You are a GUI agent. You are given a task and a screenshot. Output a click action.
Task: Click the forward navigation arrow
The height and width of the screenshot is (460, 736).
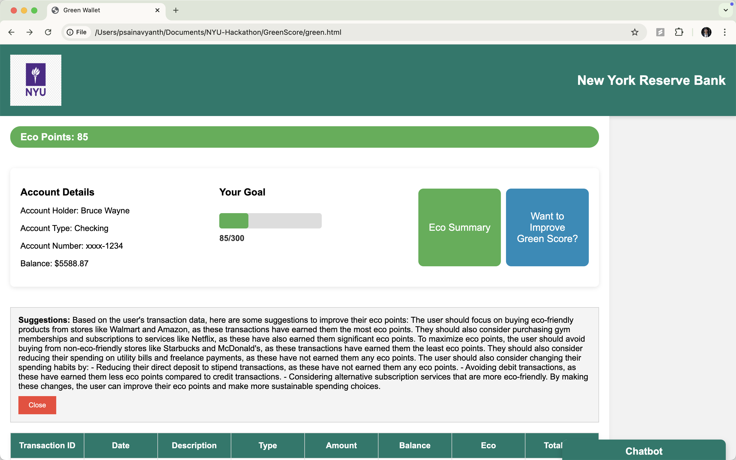click(29, 32)
